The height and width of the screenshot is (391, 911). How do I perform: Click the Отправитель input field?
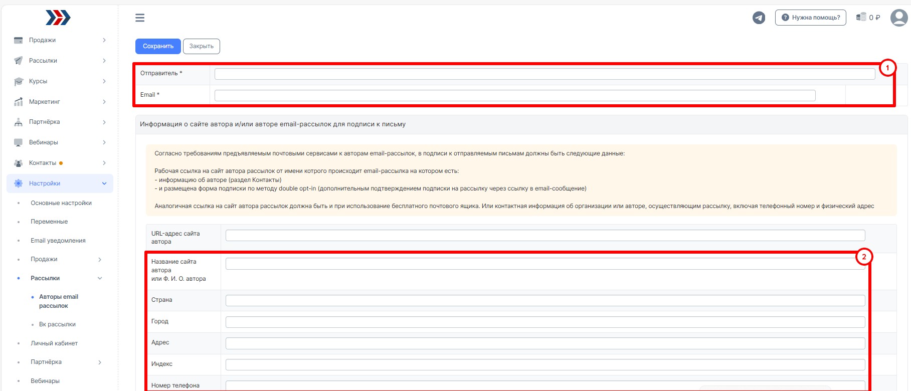pyautogui.click(x=544, y=74)
